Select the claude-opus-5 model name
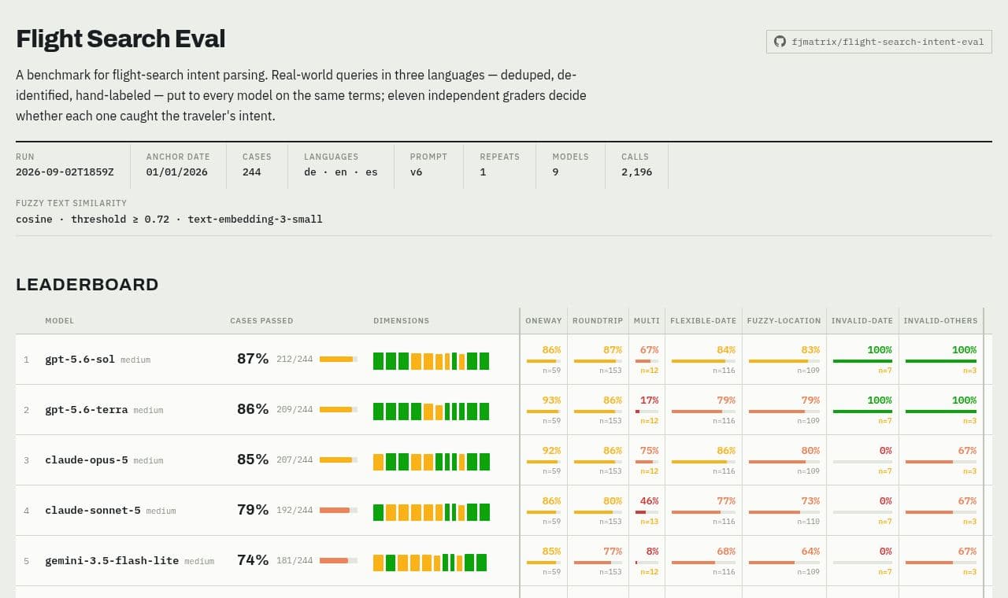1008x598 pixels. pos(86,460)
